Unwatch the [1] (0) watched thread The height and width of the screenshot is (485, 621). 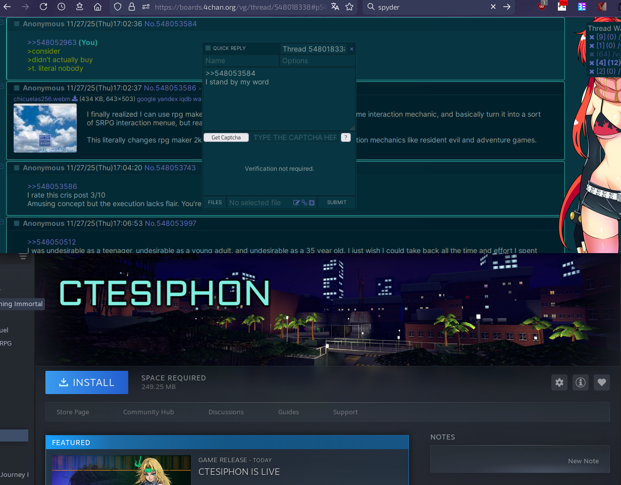(x=592, y=45)
